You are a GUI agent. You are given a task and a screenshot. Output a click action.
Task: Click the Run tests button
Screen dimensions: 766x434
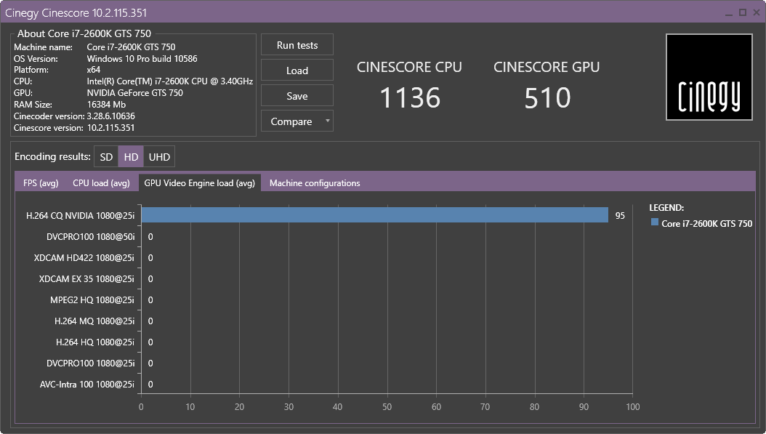click(297, 45)
